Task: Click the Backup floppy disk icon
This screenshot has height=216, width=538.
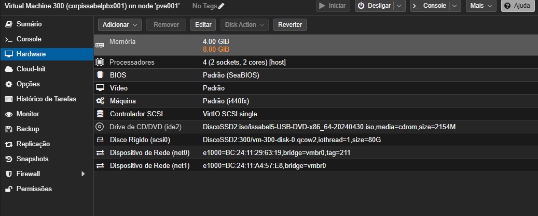Action: [8, 129]
